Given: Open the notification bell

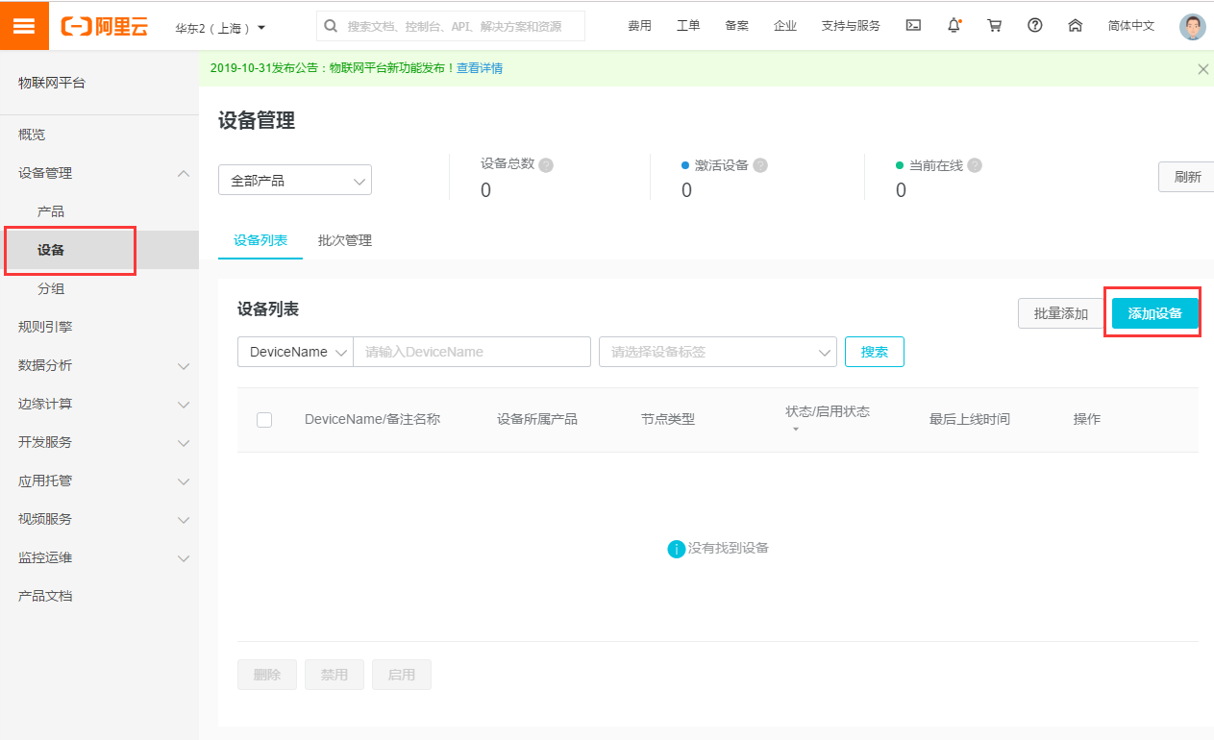Looking at the screenshot, I should 954,26.
